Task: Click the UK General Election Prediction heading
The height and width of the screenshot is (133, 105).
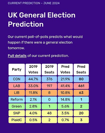Action: coord(42,20)
